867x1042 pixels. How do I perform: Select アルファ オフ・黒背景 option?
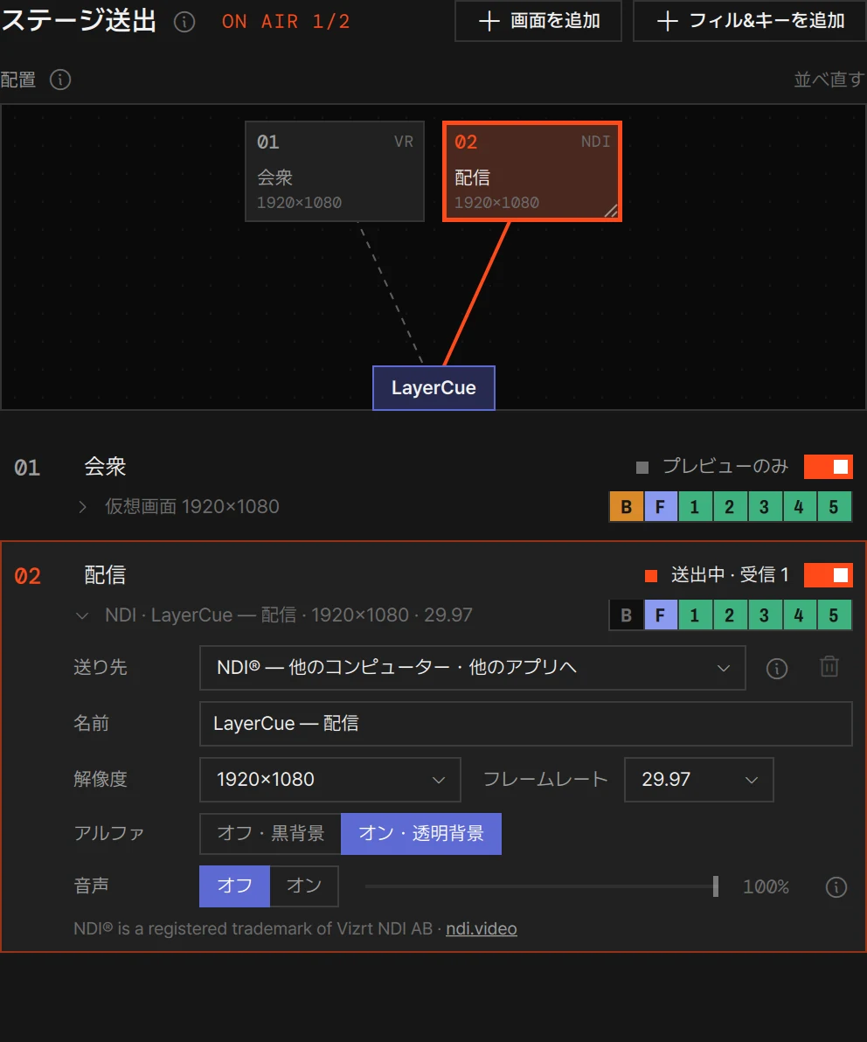point(270,833)
